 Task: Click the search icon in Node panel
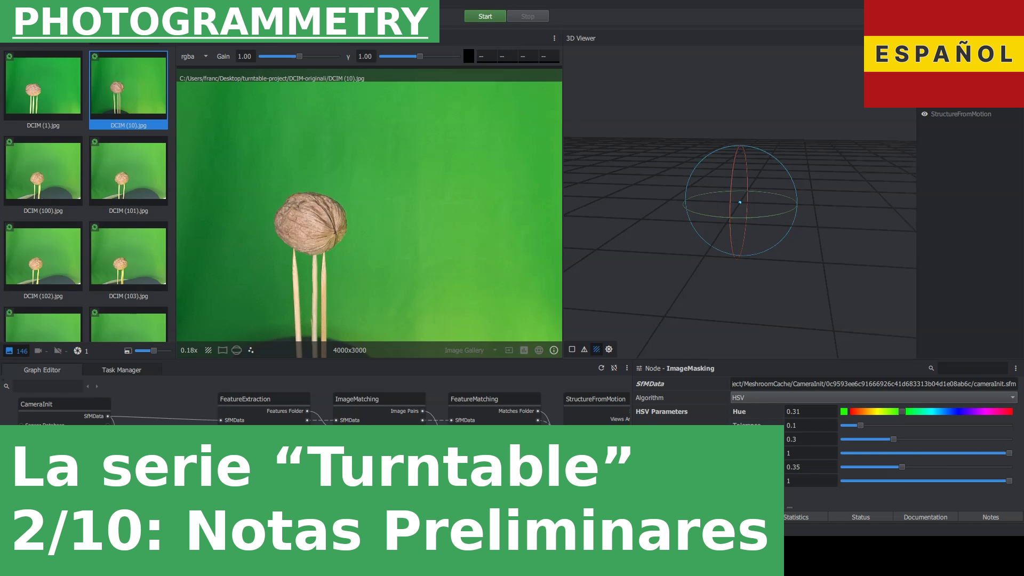(931, 368)
